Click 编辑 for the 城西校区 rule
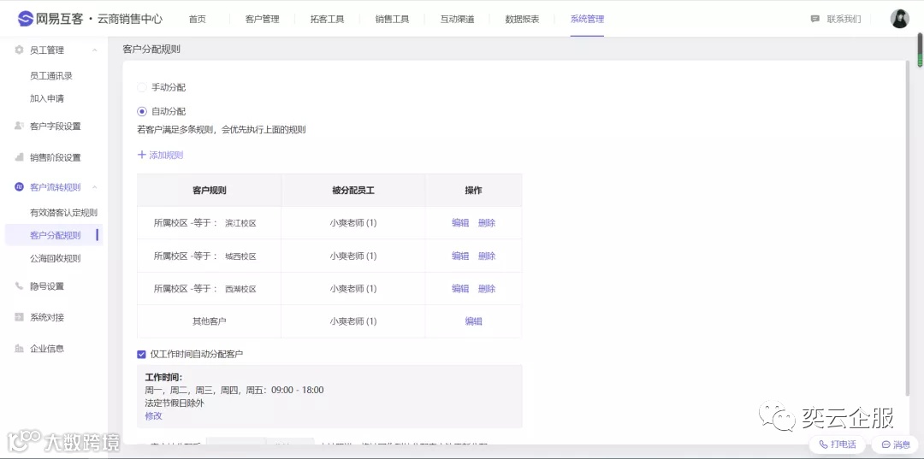 [460, 256]
